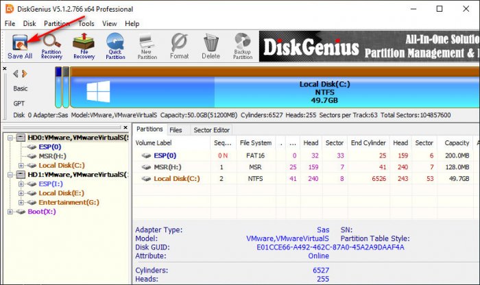Open the Partition Recovery tool

51,47
